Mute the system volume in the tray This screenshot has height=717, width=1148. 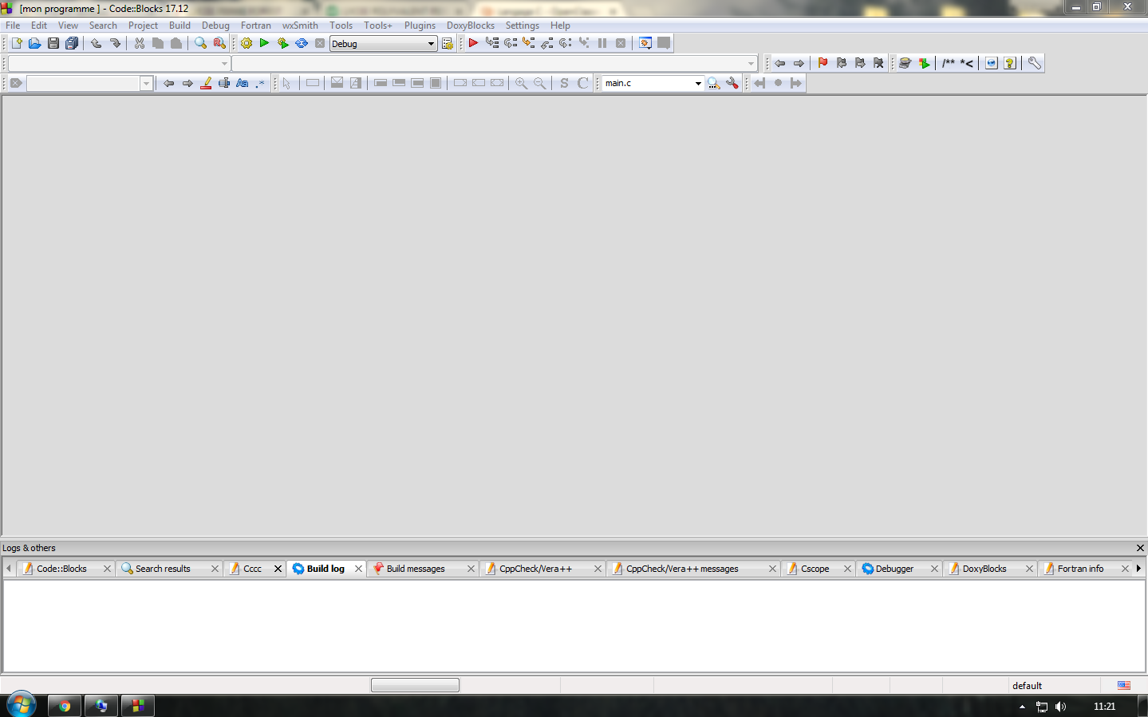(1060, 706)
